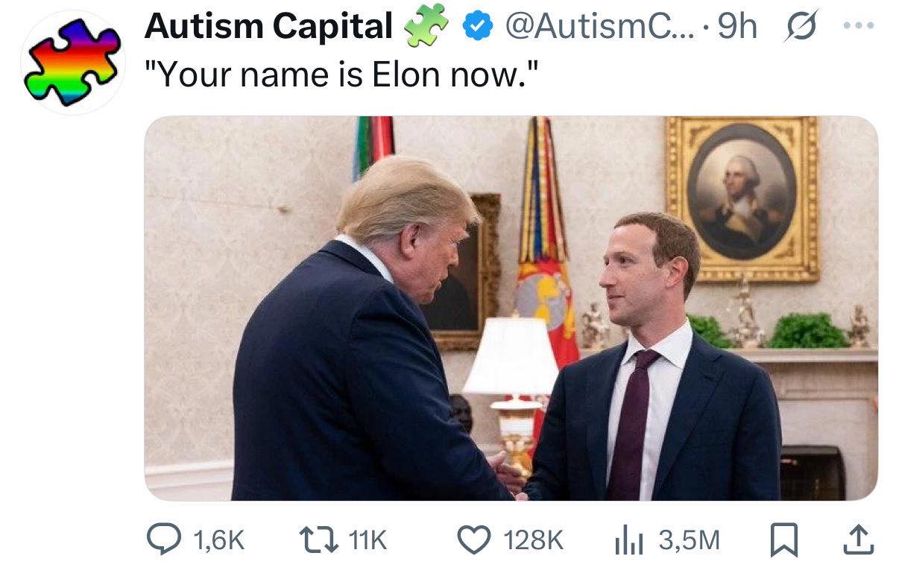
Task: Click the 128K likes count
Action: (x=533, y=540)
